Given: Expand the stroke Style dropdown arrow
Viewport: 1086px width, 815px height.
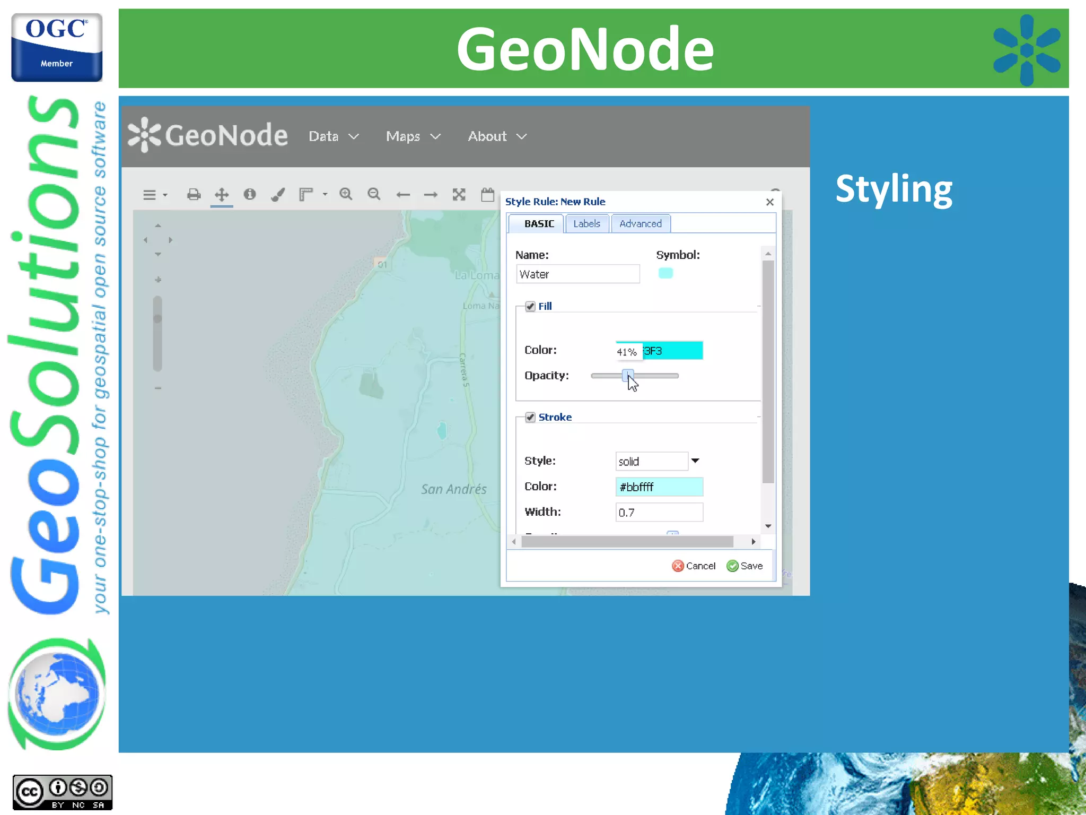Looking at the screenshot, I should [x=695, y=461].
